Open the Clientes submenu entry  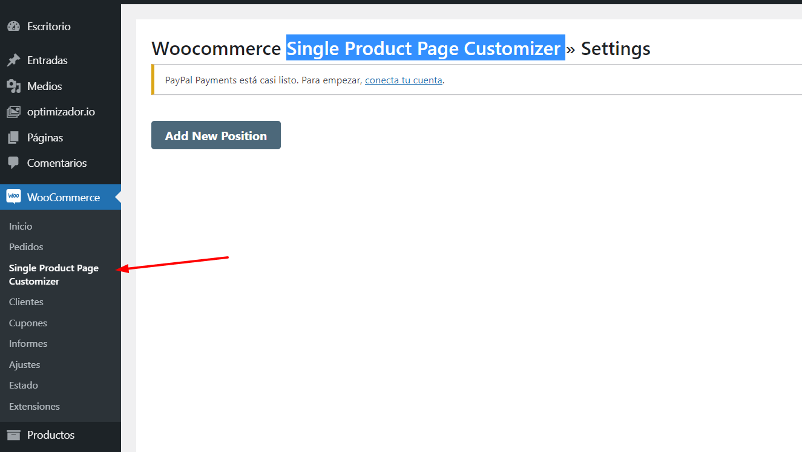26,302
